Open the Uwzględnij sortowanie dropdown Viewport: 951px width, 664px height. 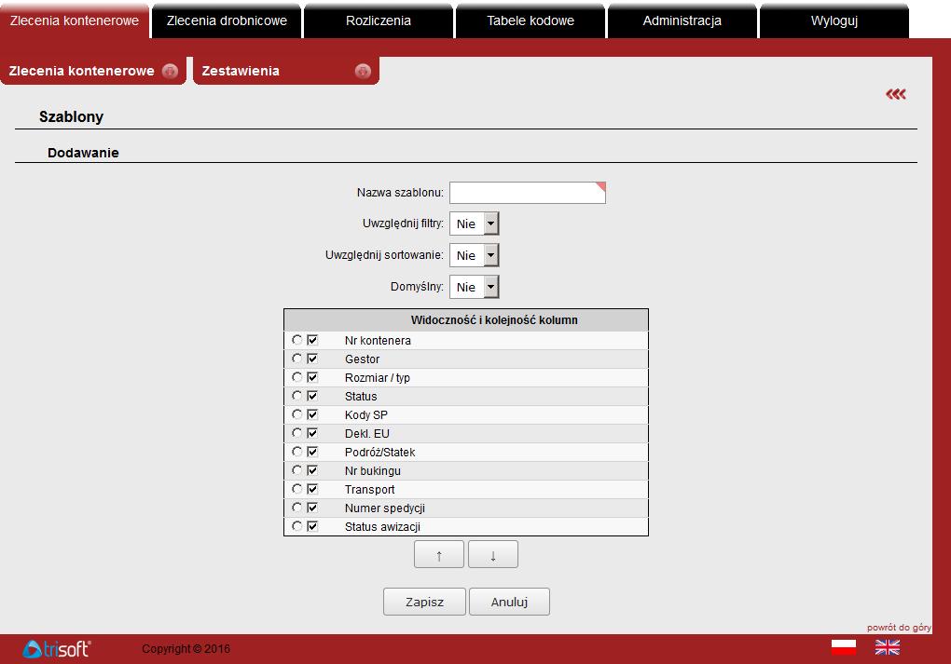[475, 255]
